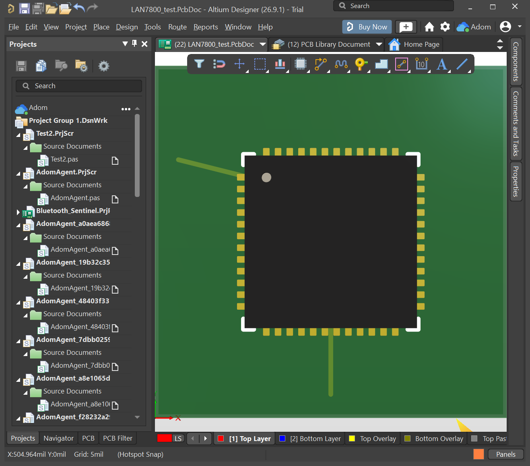Switch to the Navigator tab

coord(58,438)
